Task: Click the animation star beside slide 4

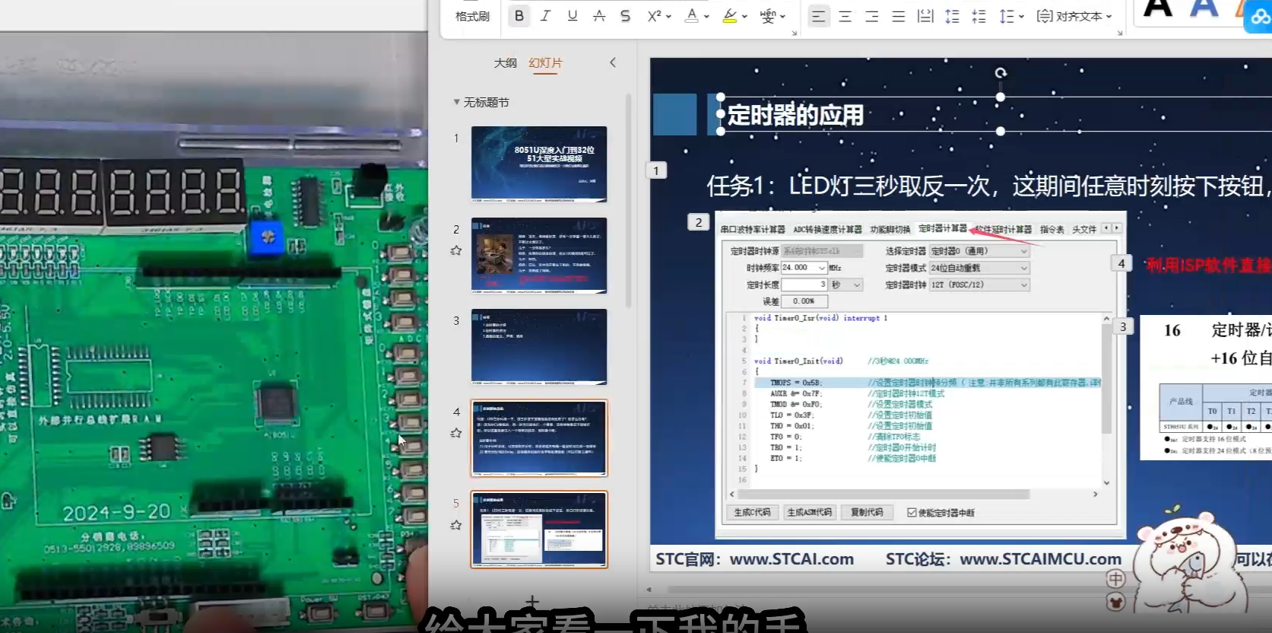Action: coord(456,433)
